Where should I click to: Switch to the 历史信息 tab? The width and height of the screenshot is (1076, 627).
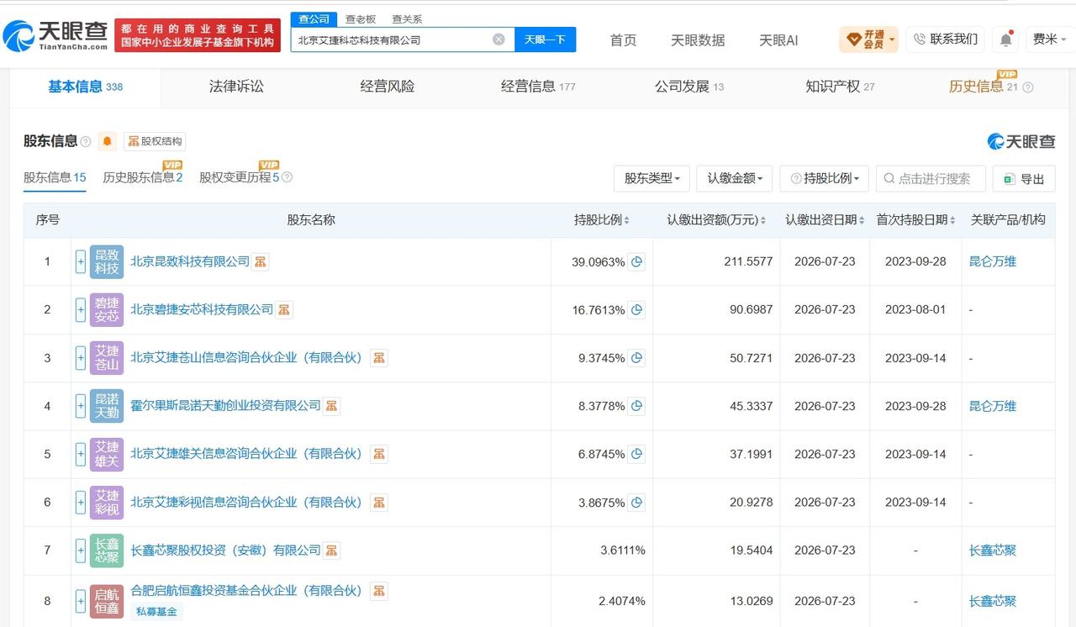pos(984,87)
